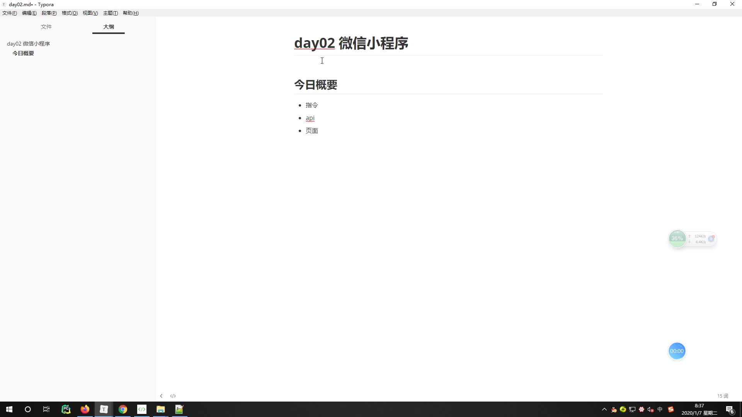Open the 格式(O) menu
The width and height of the screenshot is (742, 417).
[x=70, y=13]
